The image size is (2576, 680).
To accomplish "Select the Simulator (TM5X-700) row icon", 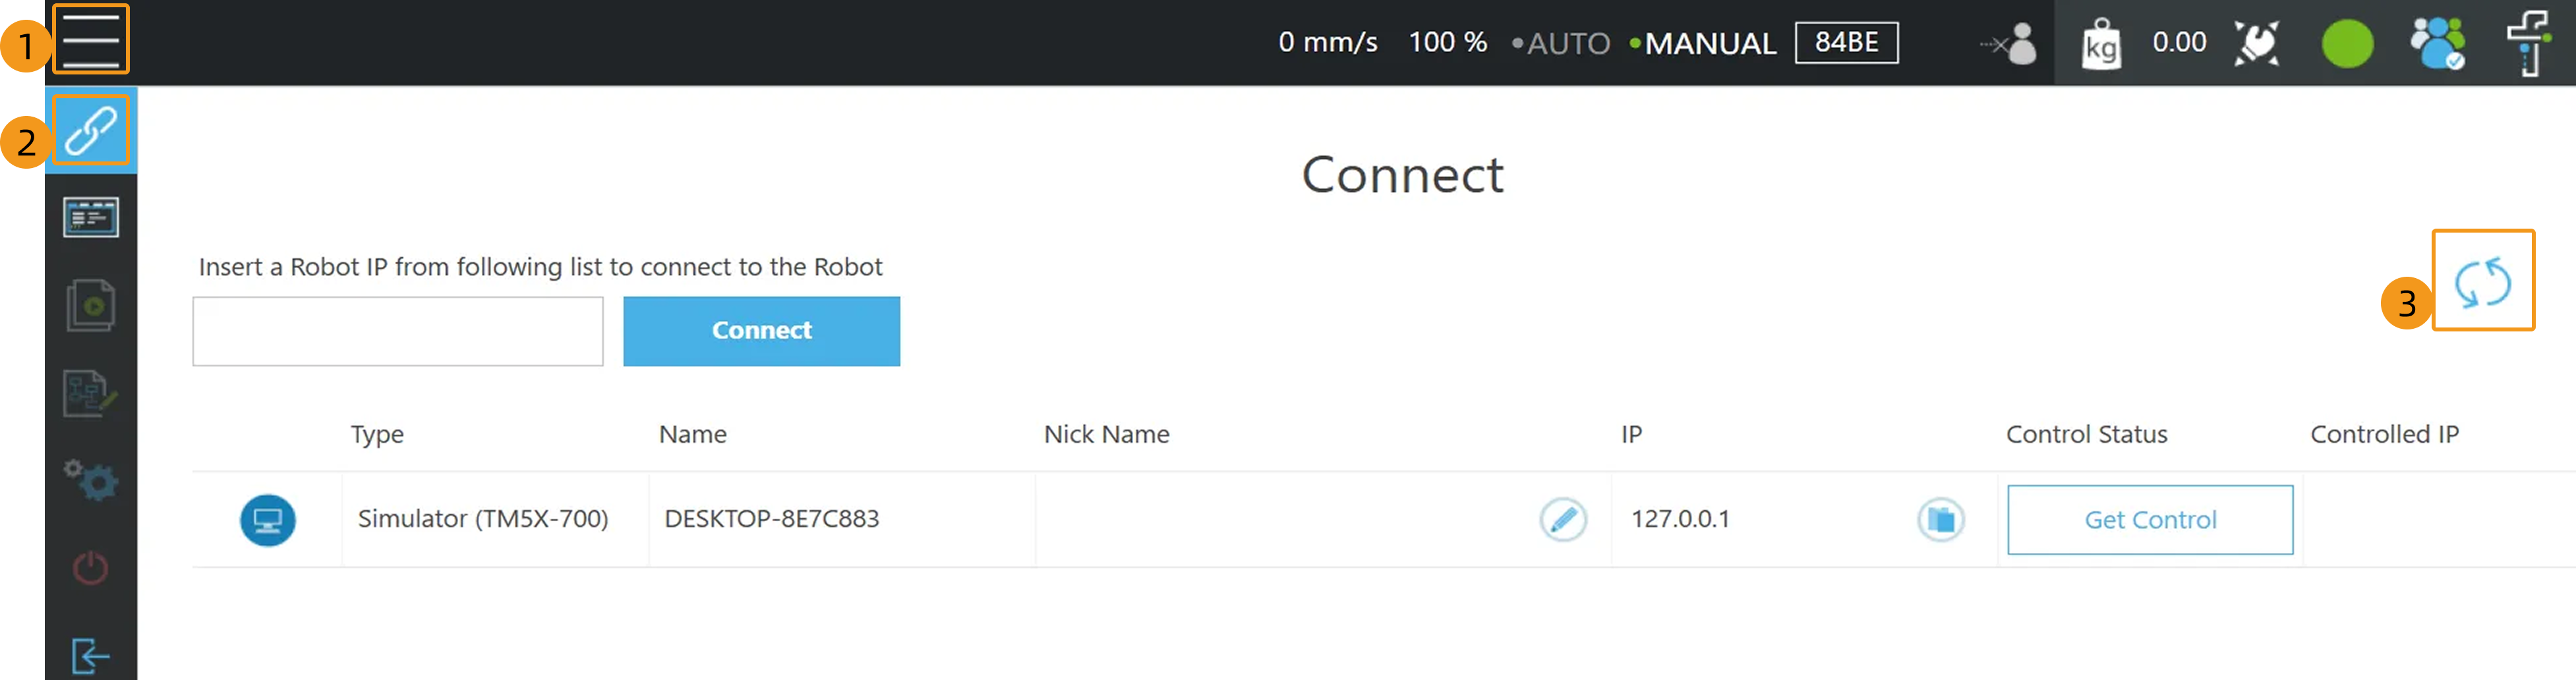I will pyautogui.click(x=268, y=520).
